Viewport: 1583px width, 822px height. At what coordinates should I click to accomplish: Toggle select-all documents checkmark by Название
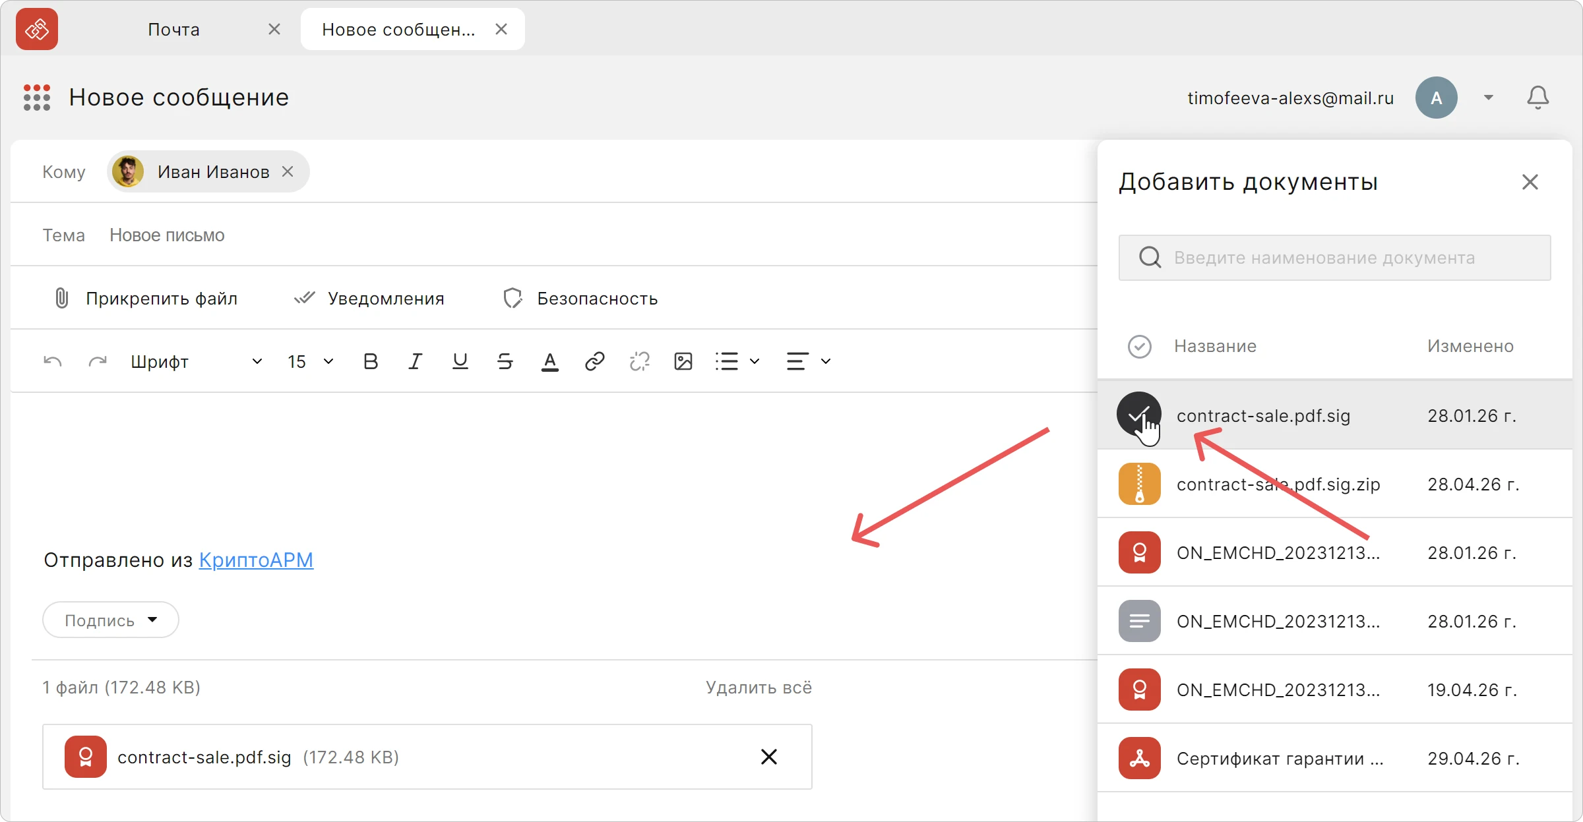[1139, 346]
